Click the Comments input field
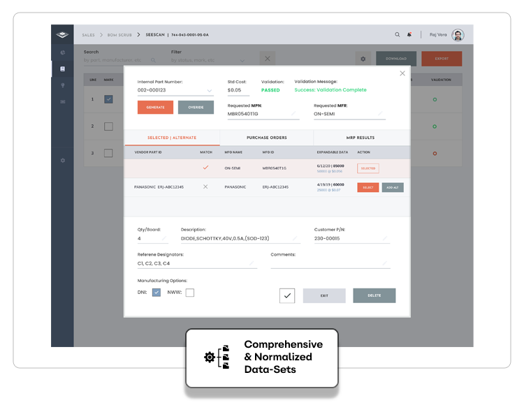The height and width of the screenshot is (419, 524). click(x=328, y=263)
